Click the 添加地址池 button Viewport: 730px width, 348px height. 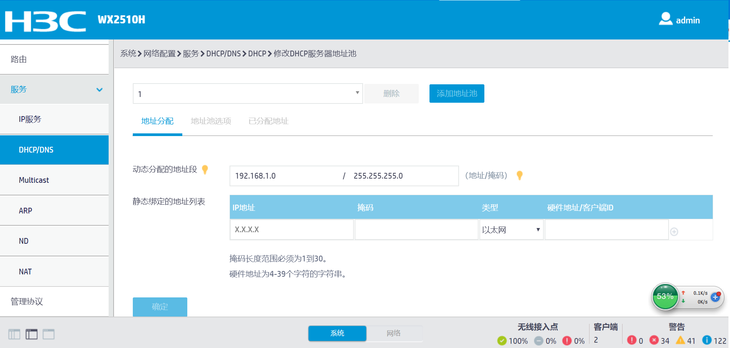[x=457, y=94]
